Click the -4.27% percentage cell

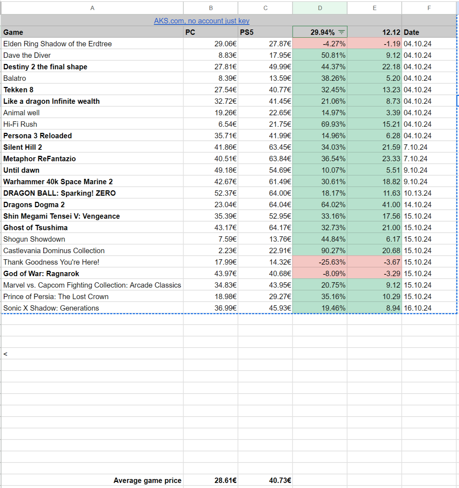point(320,44)
